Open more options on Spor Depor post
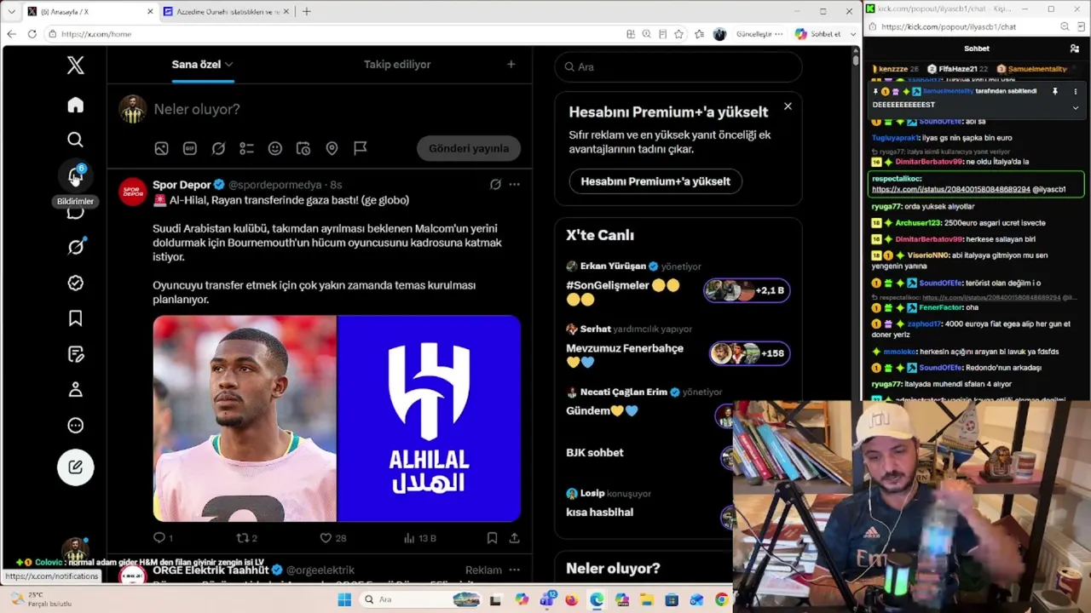This screenshot has height=613, width=1091. tap(514, 184)
